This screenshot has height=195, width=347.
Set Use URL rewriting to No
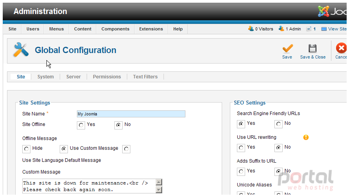click(x=278, y=148)
